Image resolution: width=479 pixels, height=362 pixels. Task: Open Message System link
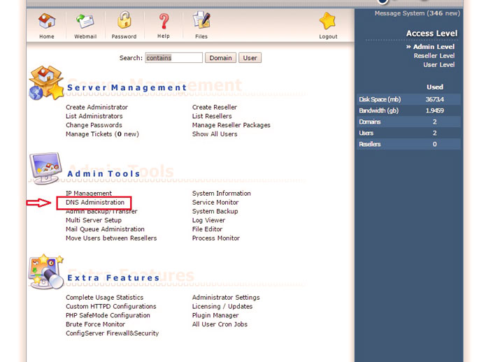click(417, 13)
